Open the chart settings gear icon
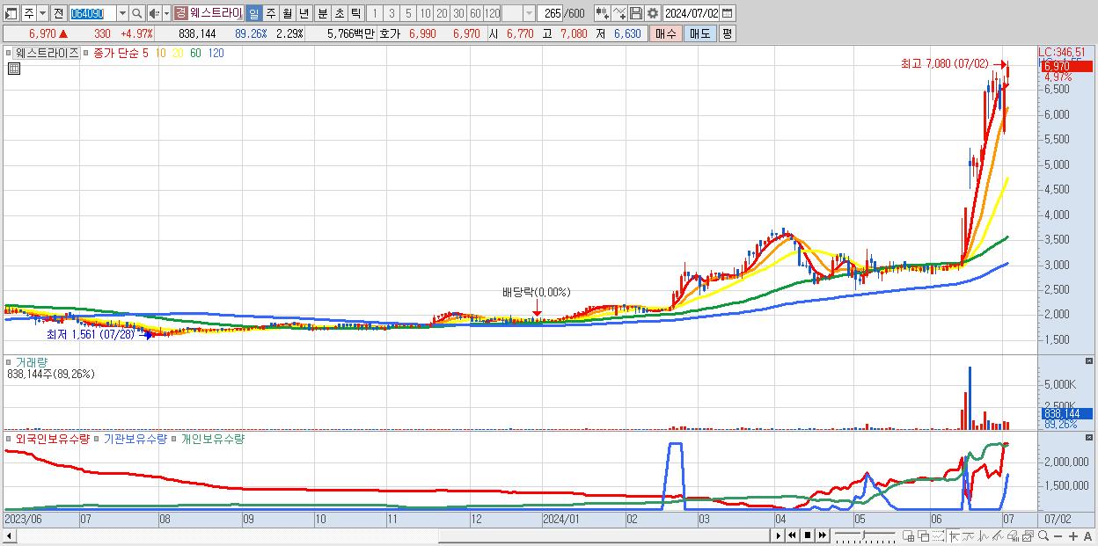Viewport: 1098px width, 546px height. coord(653,13)
